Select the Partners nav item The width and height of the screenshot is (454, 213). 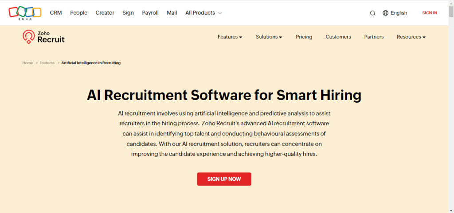(x=374, y=37)
